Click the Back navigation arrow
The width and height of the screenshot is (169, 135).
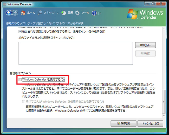pos(9,13)
